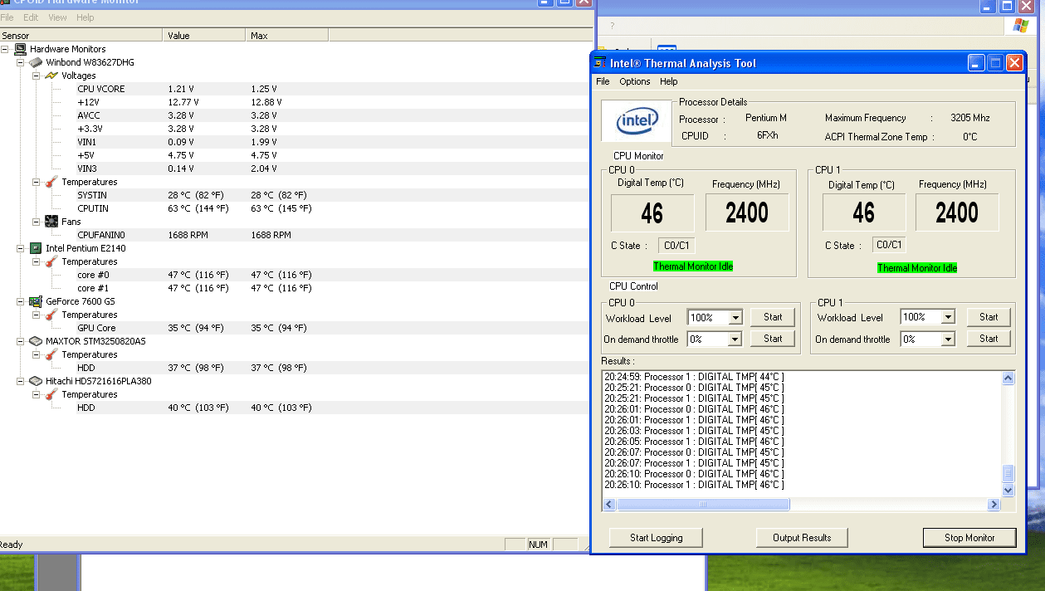This screenshot has height=591, width=1045.
Task: Click the Intel Pentium E2140 processor icon
Action: 36,248
